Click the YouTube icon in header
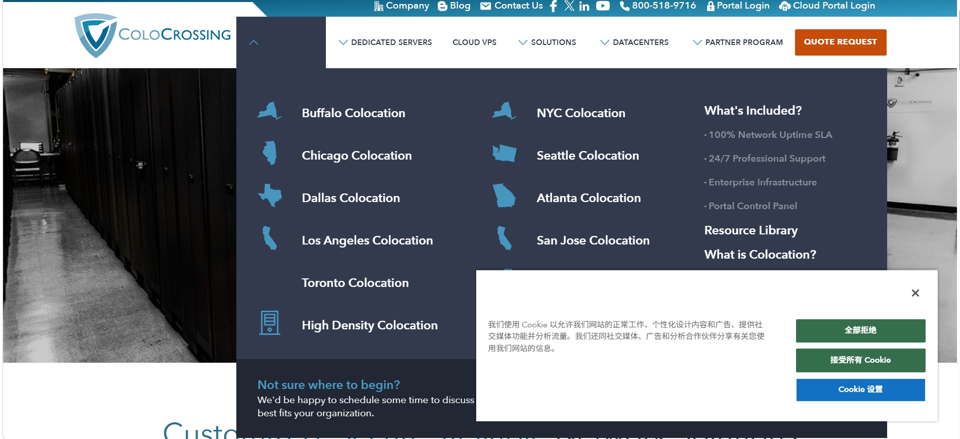The image size is (960, 439). tap(602, 6)
